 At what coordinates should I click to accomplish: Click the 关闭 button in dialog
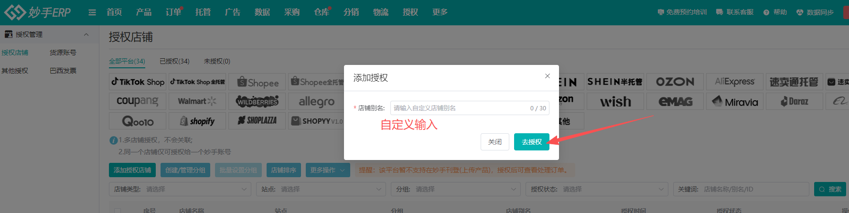click(x=495, y=142)
